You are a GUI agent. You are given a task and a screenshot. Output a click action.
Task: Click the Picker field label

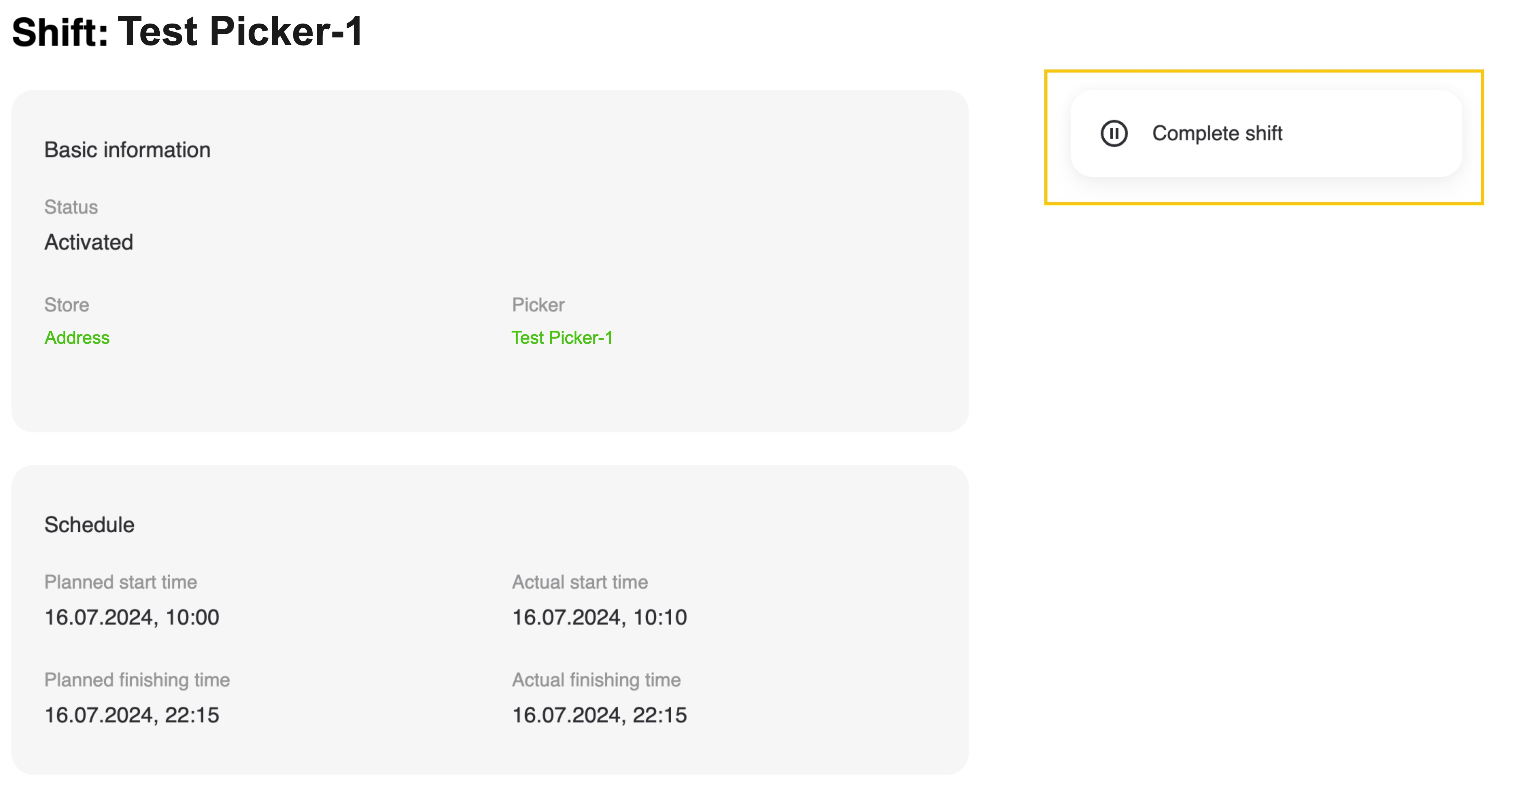click(x=538, y=305)
